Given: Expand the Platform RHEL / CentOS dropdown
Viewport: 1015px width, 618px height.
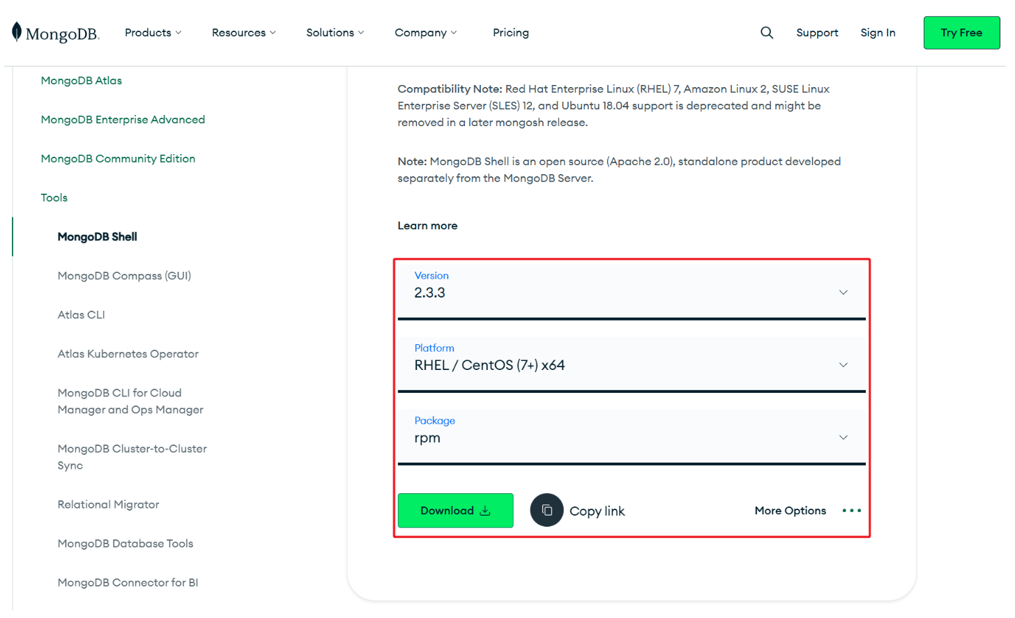Looking at the screenshot, I should coord(632,364).
